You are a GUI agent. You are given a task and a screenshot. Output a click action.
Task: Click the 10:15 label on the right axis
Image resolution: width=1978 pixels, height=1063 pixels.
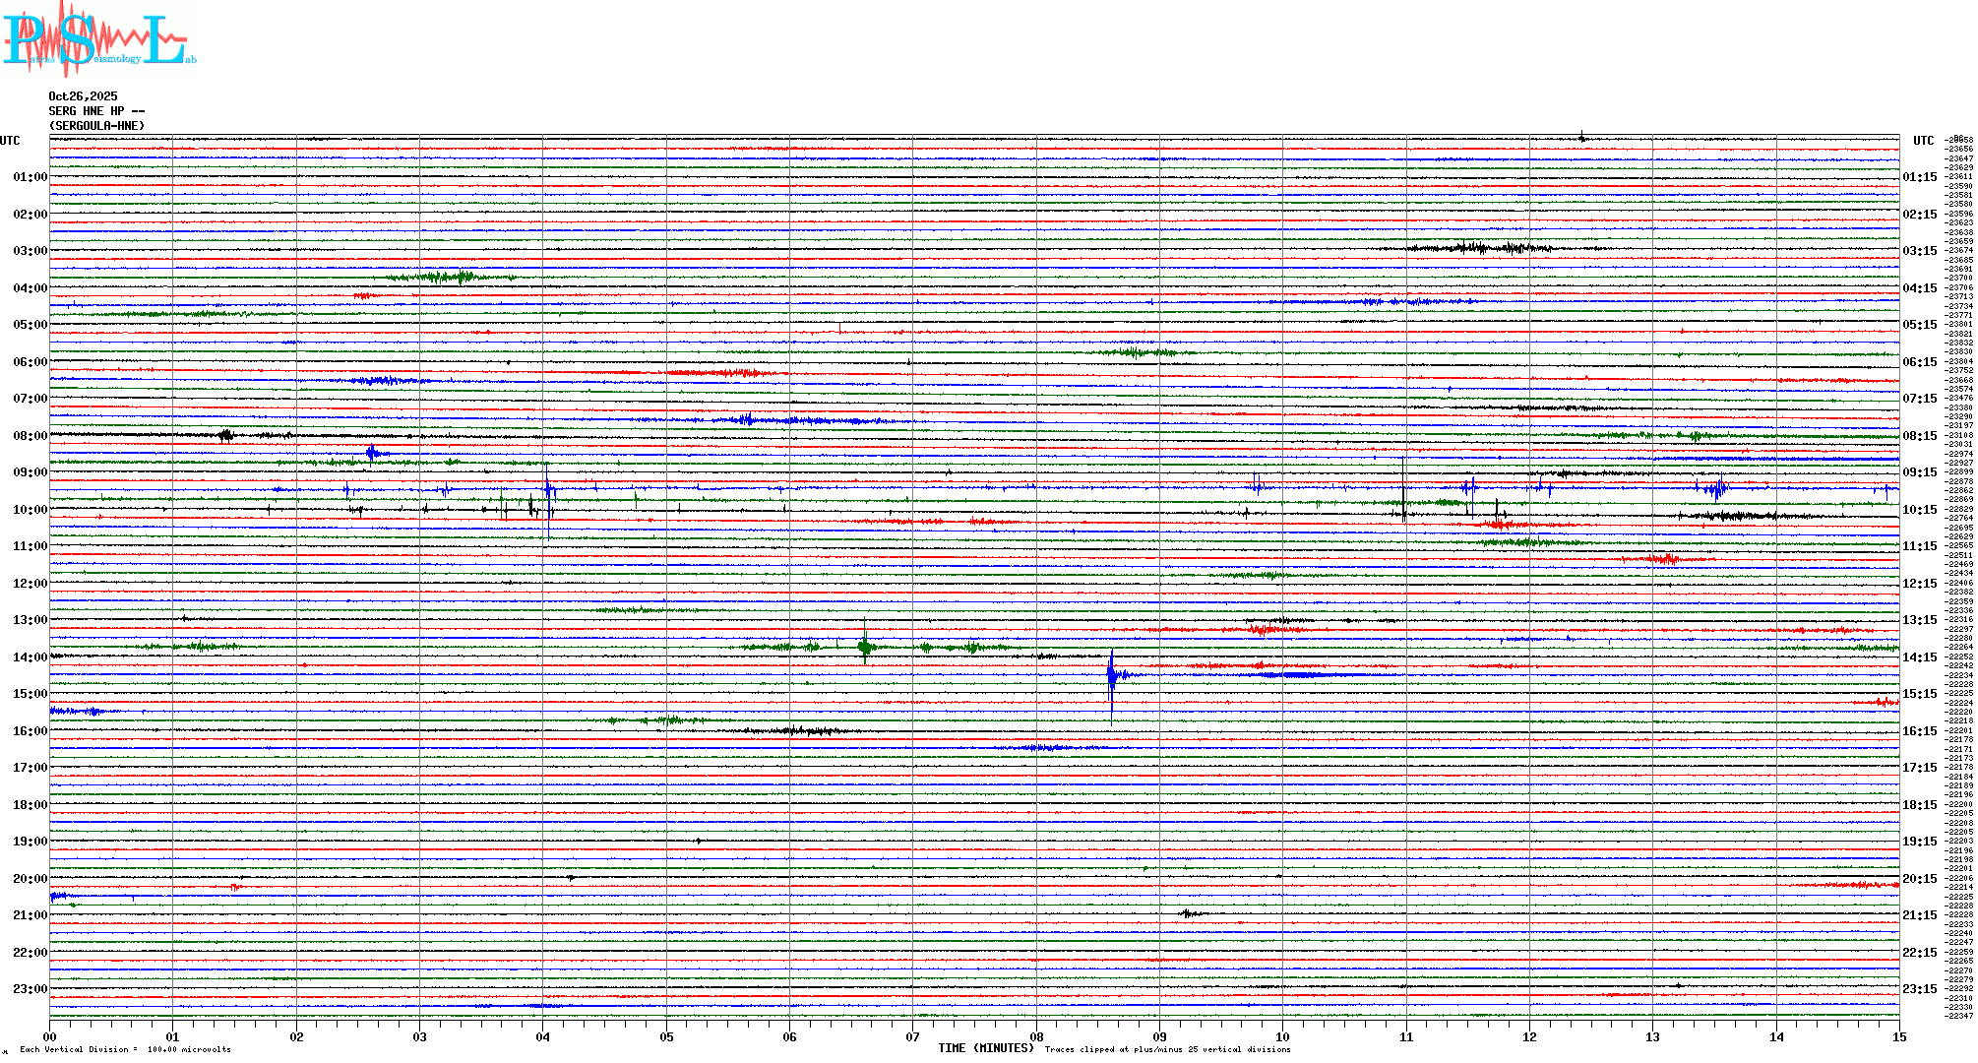pos(1919,510)
